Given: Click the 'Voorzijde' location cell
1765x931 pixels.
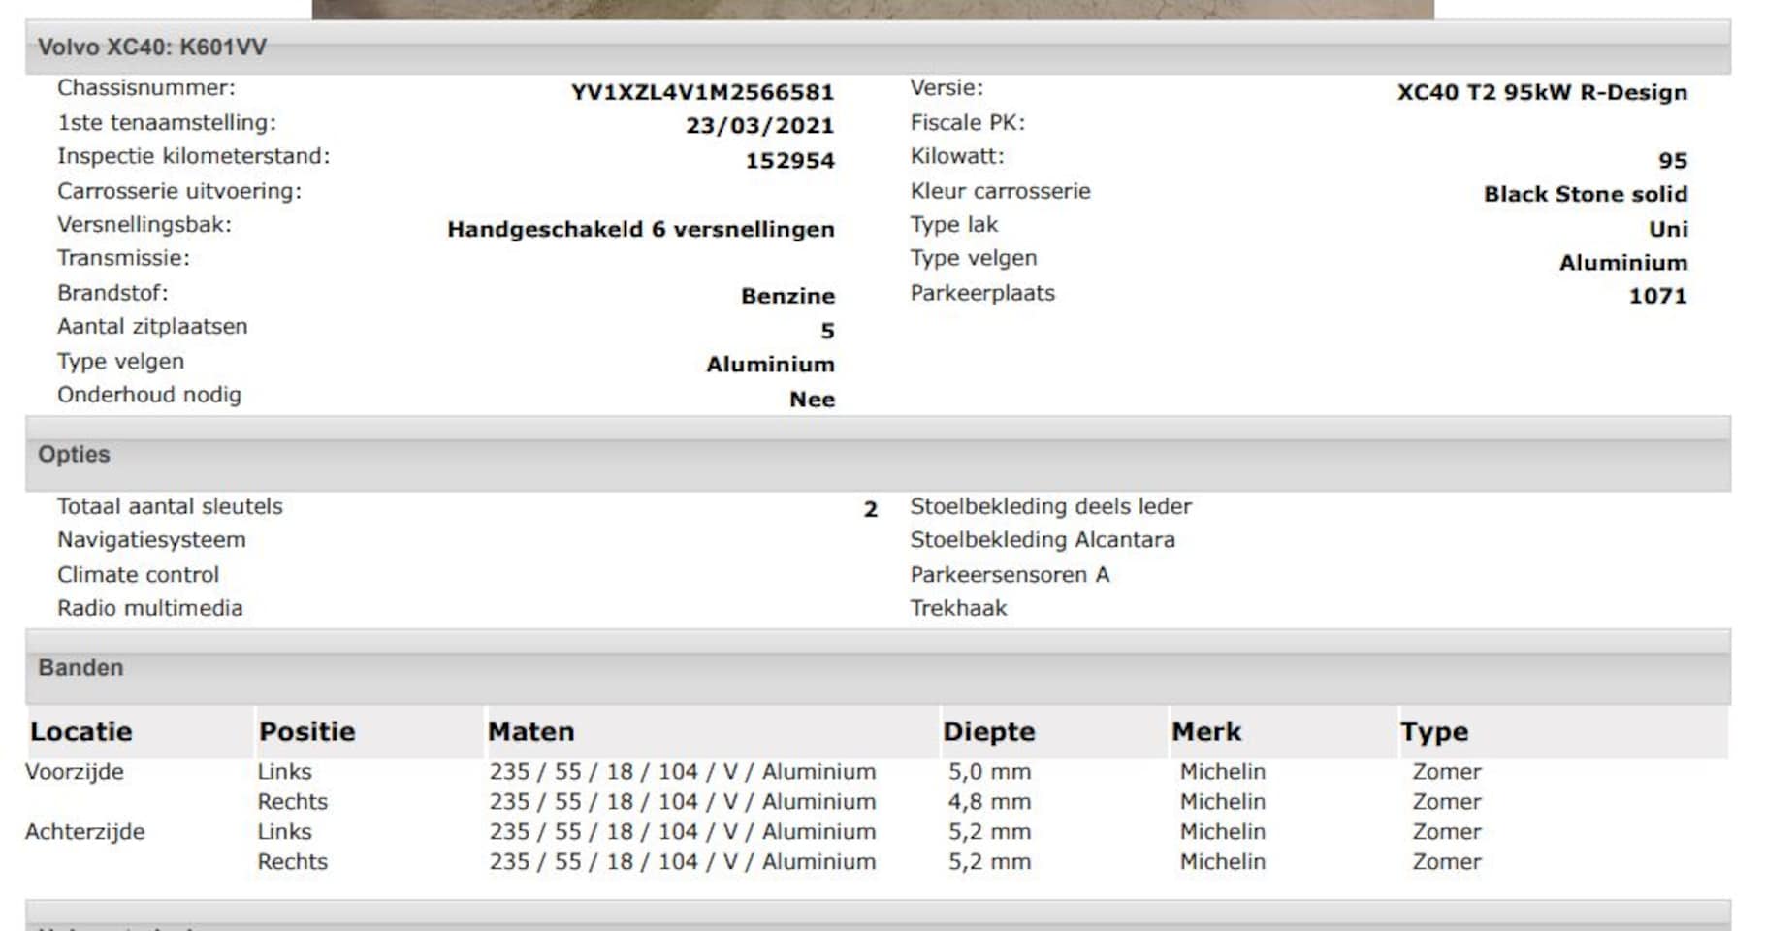Looking at the screenshot, I should pos(75,772).
